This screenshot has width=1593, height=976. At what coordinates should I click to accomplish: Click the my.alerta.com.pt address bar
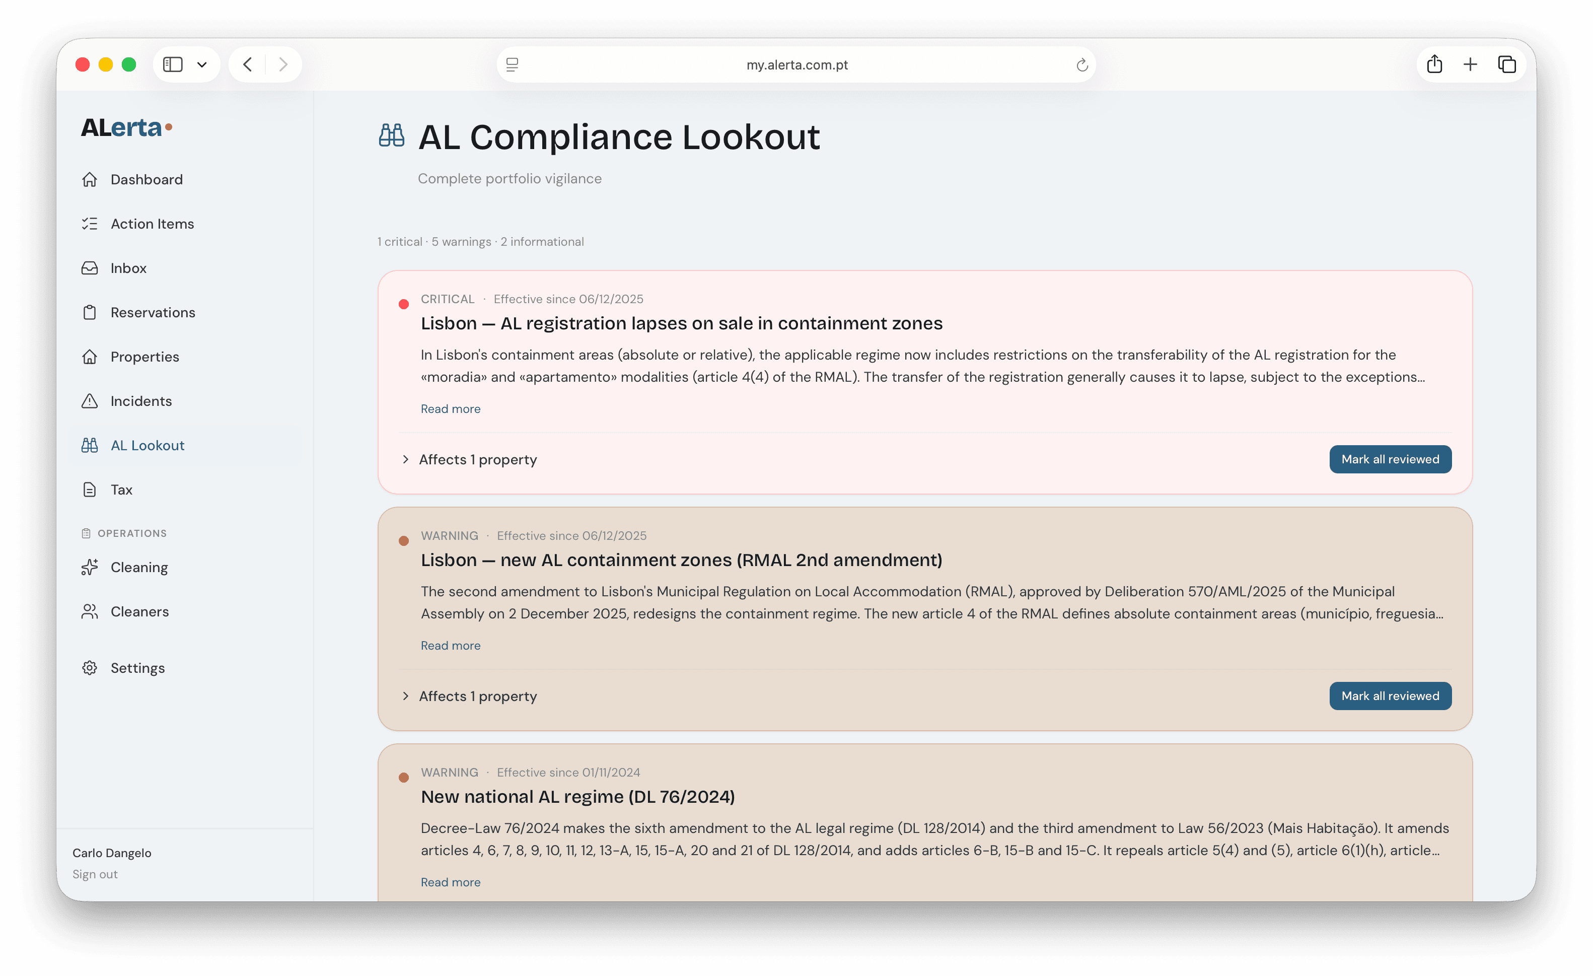click(x=796, y=64)
